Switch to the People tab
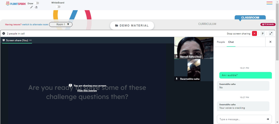 coord(221,42)
